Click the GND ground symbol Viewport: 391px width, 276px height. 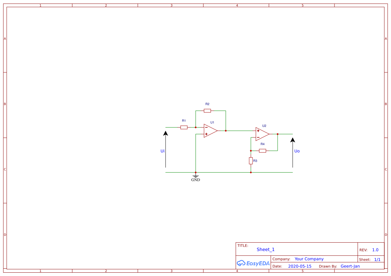click(195, 177)
